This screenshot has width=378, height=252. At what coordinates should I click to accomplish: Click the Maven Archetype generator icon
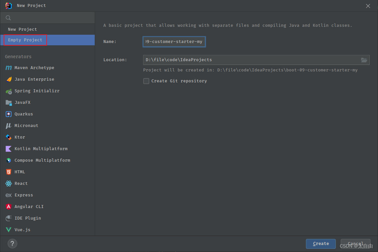point(8,68)
